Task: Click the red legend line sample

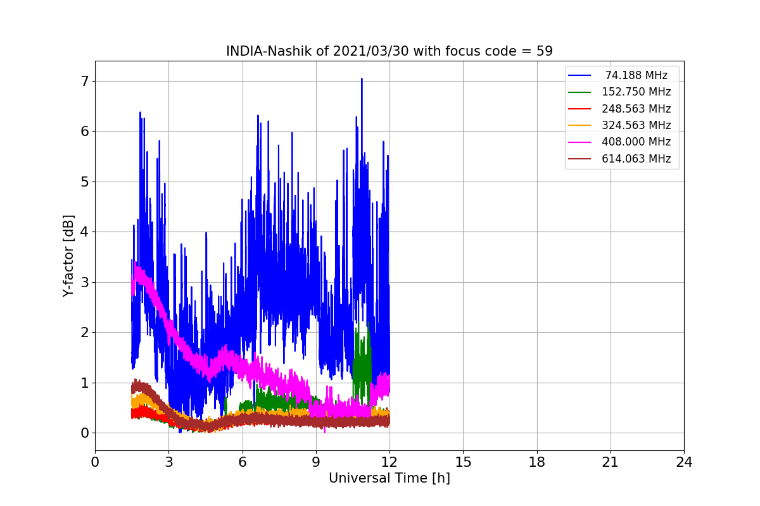Action: tap(580, 109)
